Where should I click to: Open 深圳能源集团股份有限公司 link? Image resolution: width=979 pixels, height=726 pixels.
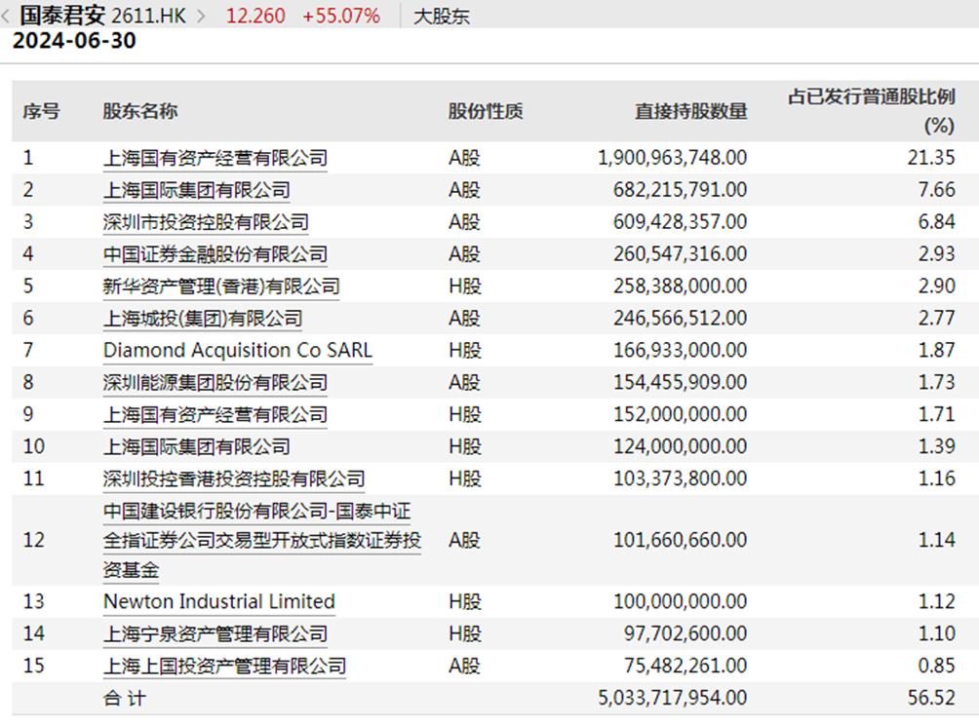215,382
